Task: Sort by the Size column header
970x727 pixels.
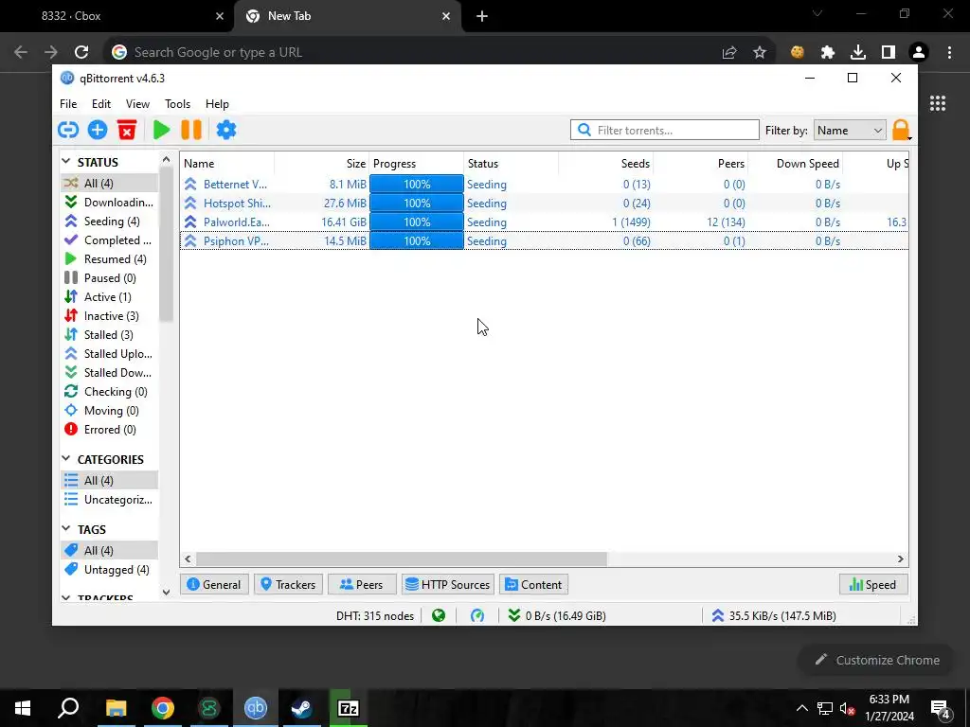Action: pos(322,163)
